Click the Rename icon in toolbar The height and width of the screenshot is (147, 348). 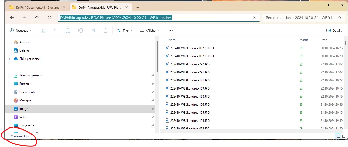[x=80, y=30]
